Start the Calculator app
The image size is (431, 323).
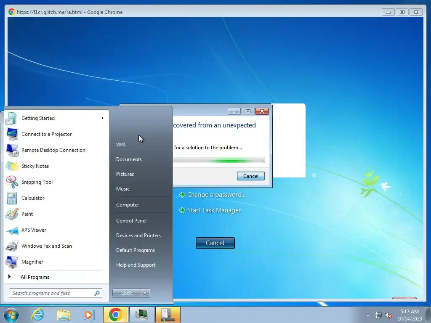point(56,198)
